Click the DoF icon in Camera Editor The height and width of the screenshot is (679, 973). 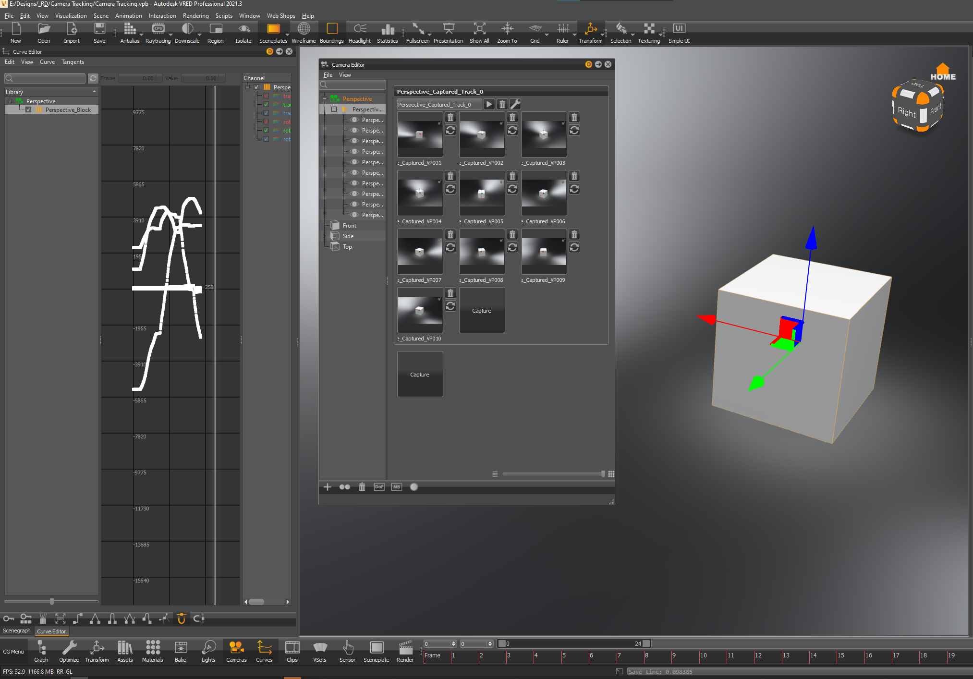pyautogui.click(x=379, y=487)
